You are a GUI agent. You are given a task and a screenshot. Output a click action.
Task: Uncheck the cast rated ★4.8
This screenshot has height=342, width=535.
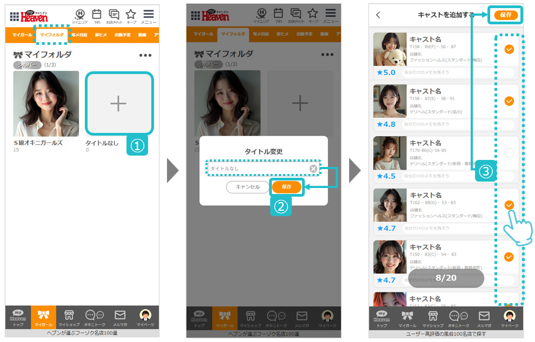click(509, 101)
